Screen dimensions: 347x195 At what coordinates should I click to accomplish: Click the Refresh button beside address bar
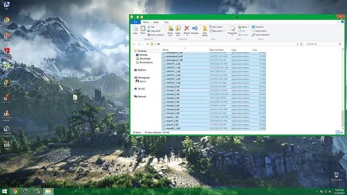point(301,44)
